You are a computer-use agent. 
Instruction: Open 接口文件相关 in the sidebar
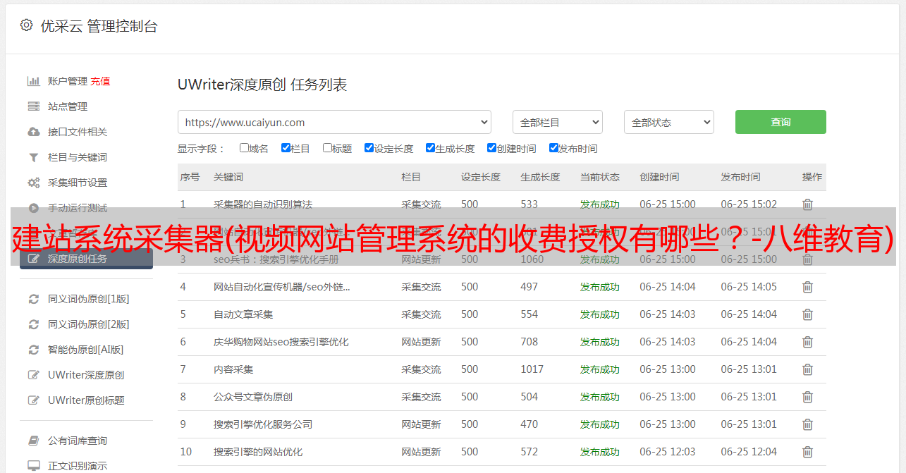(78, 132)
